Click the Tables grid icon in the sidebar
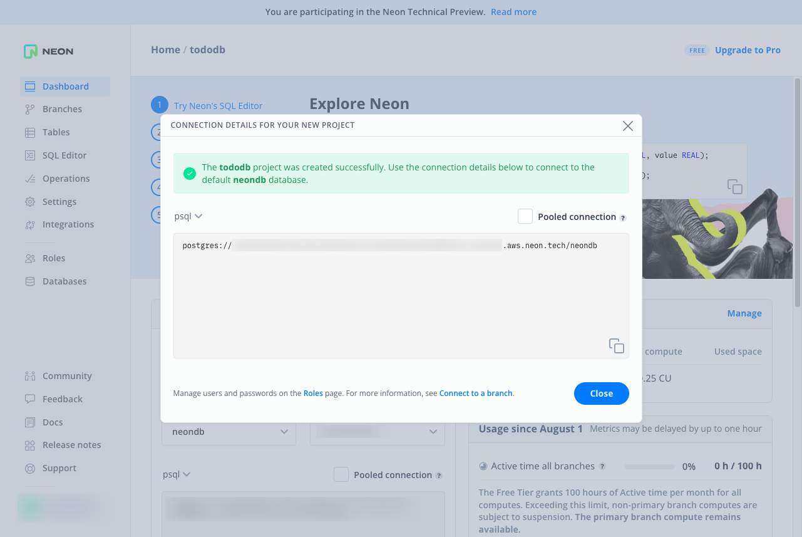Image resolution: width=802 pixels, height=537 pixels. coord(30,132)
